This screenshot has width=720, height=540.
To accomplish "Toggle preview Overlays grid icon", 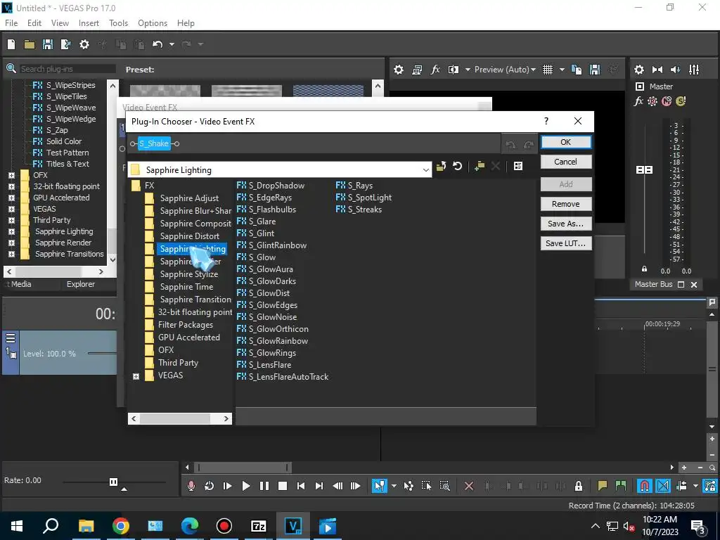I will tap(548, 70).
